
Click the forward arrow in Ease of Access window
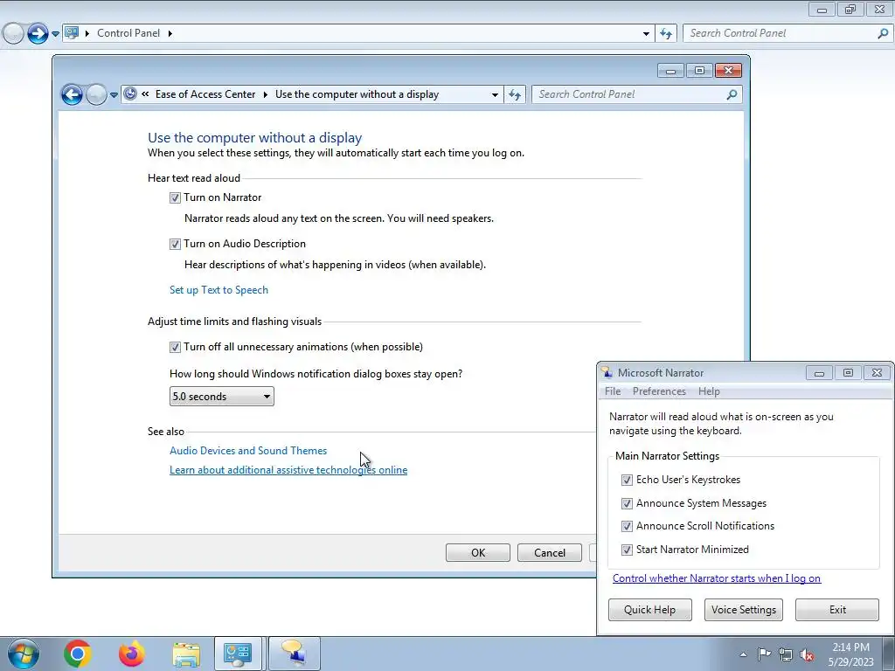(96, 94)
